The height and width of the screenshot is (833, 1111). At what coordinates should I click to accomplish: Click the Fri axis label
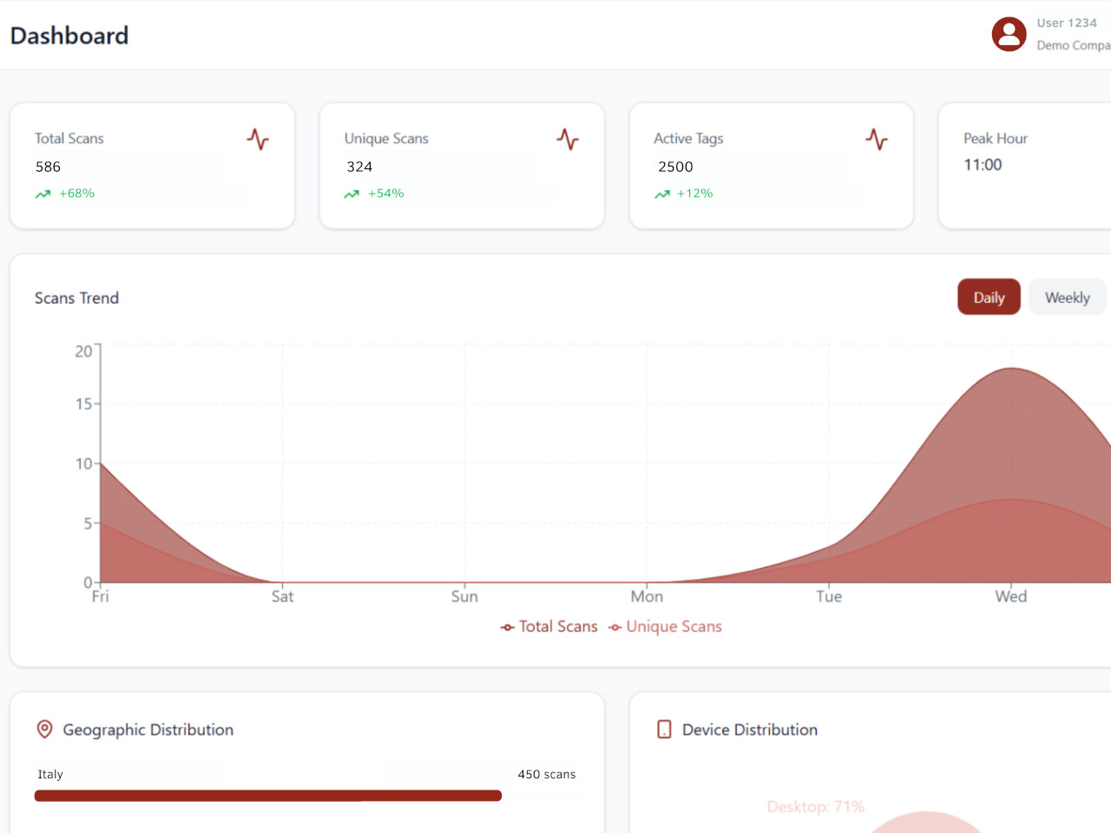101,596
